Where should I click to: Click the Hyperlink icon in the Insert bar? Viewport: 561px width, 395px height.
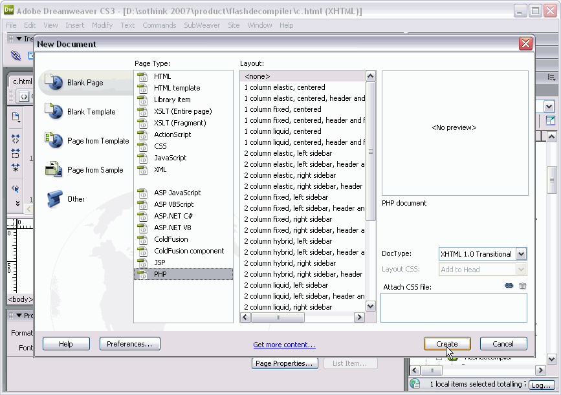(16, 56)
